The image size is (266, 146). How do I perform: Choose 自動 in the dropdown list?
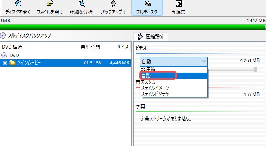point(174,75)
